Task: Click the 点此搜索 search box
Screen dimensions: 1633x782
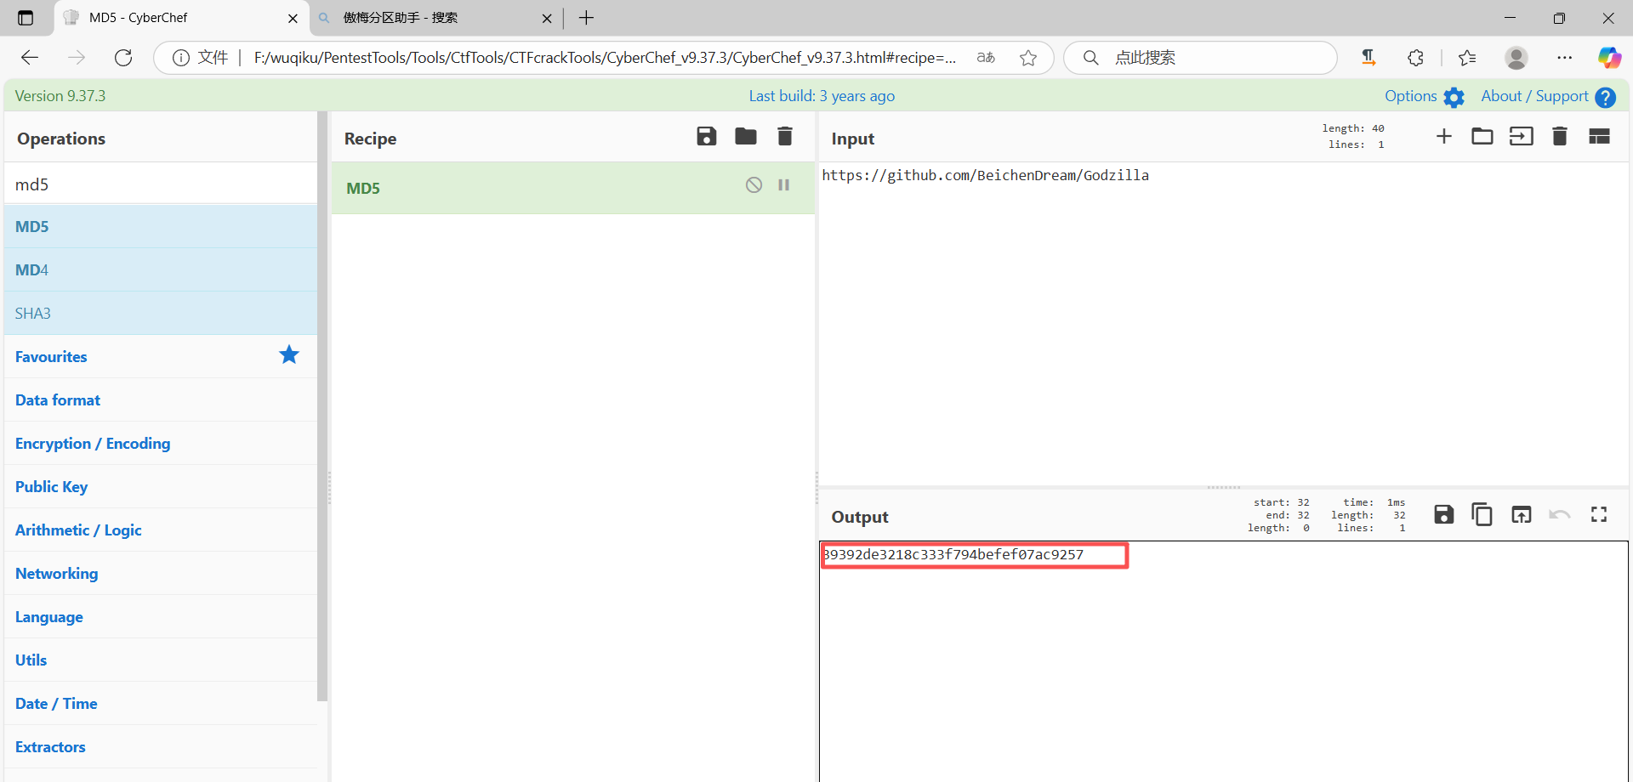Action: coord(1201,58)
